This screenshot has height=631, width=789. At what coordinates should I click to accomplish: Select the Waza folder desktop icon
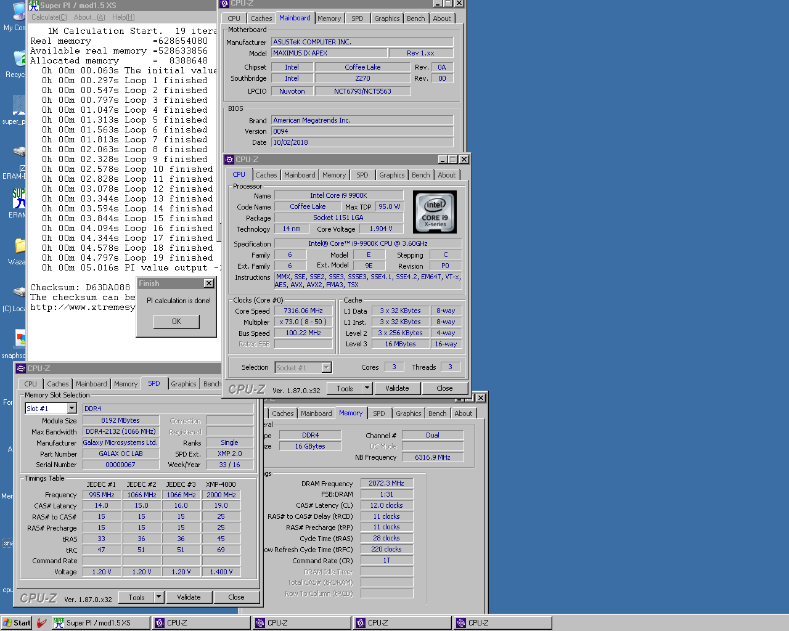click(x=17, y=251)
